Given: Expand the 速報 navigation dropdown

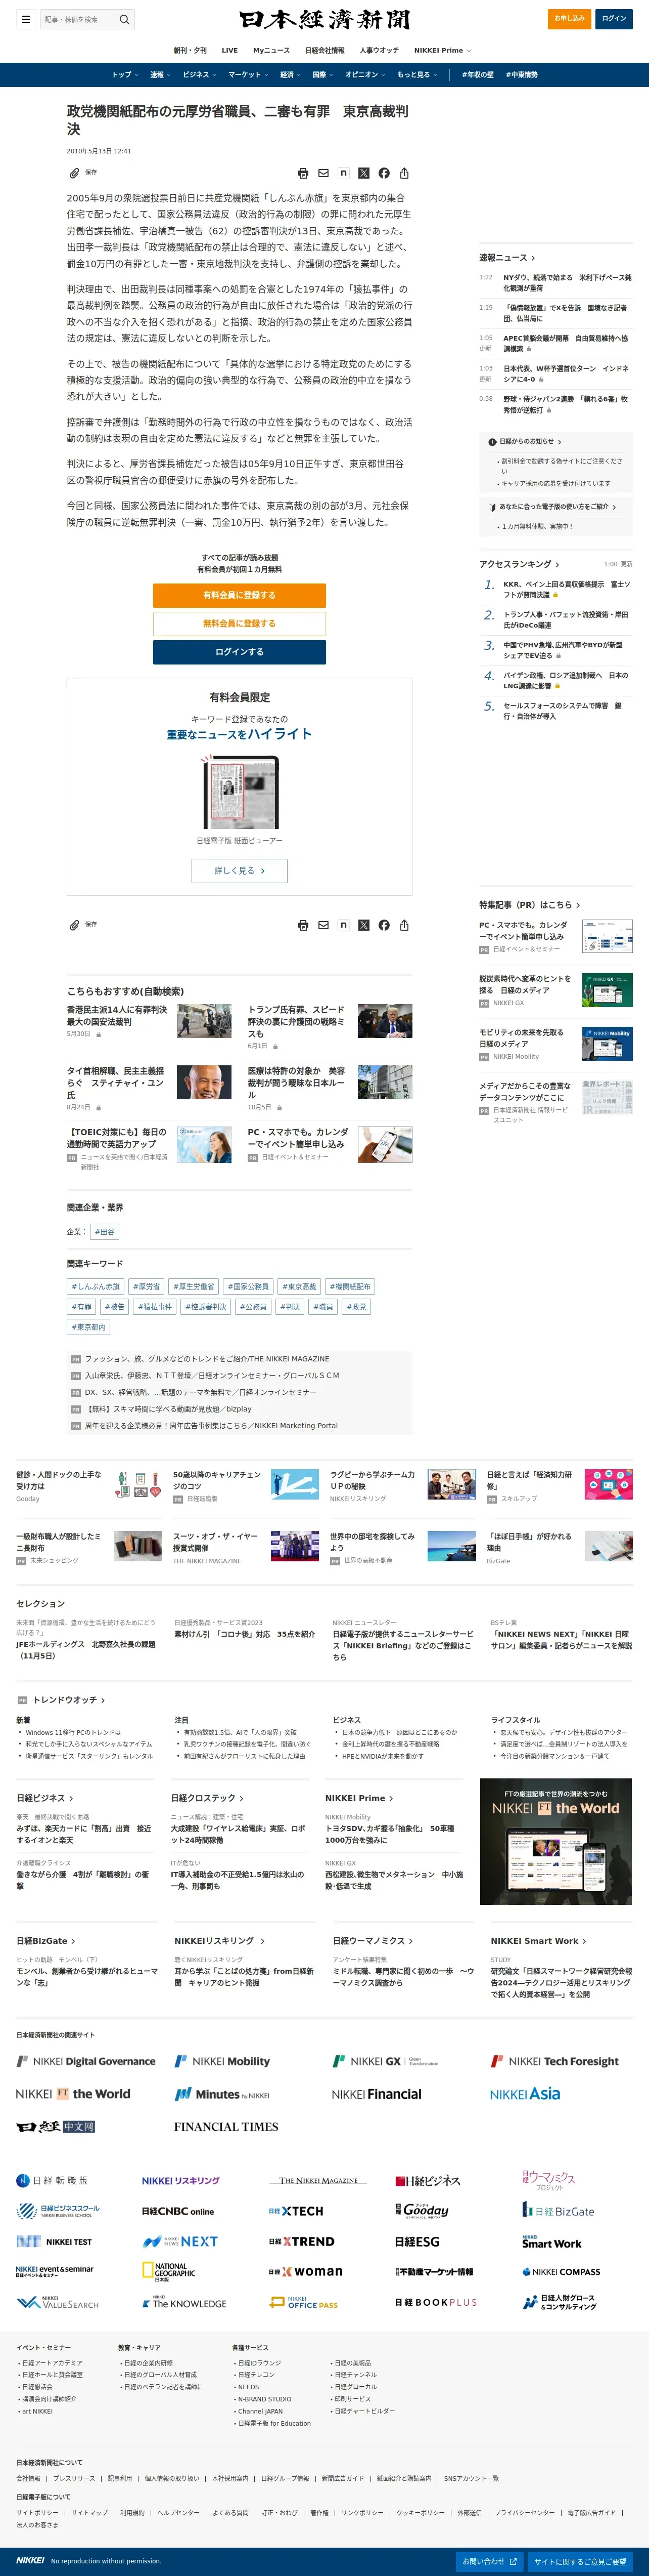Looking at the screenshot, I should pyautogui.click(x=160, y=75).
